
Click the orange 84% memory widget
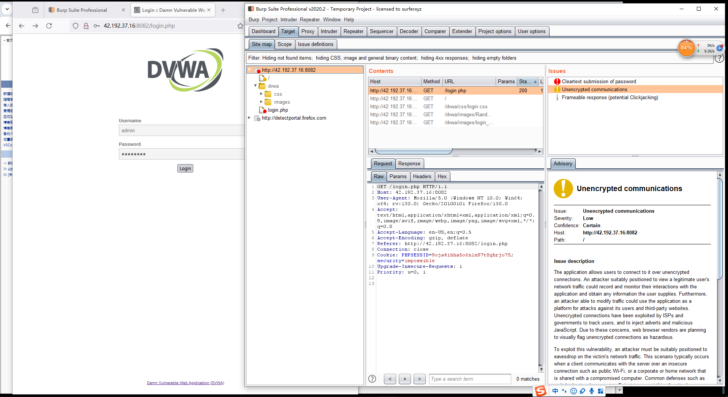[x=686, y=48]
